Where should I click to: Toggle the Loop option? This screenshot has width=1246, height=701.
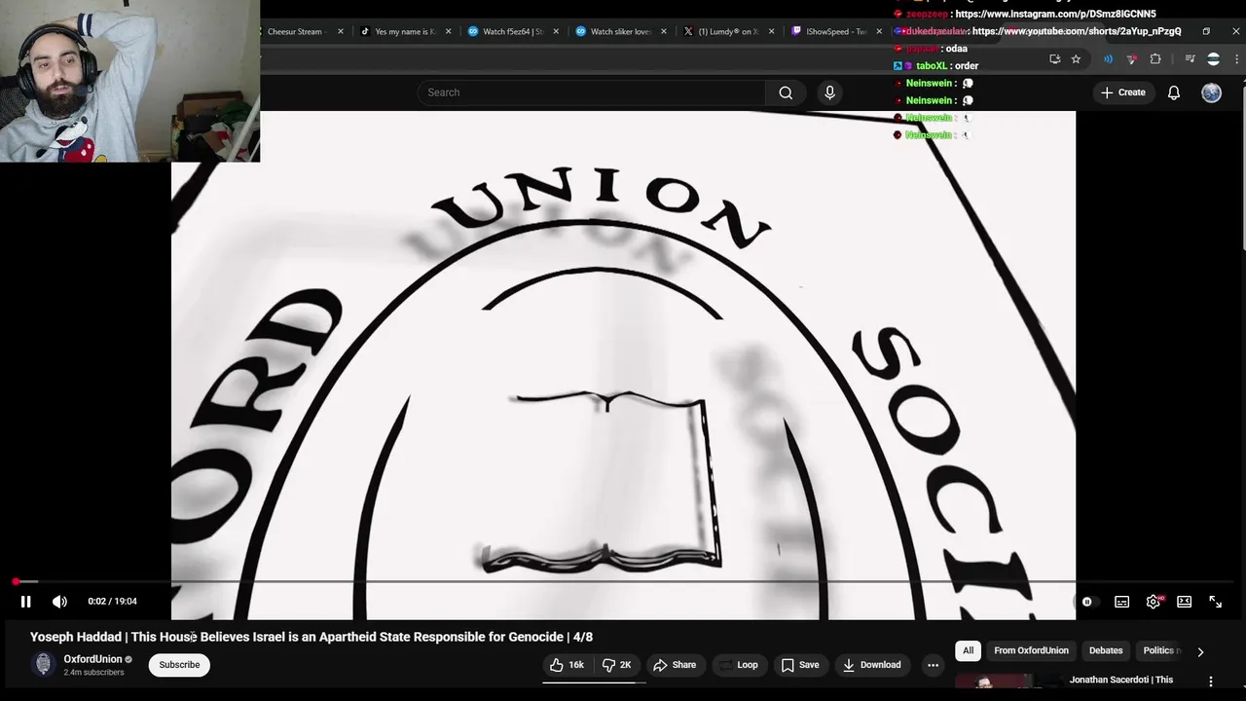(x=738, y=665)
